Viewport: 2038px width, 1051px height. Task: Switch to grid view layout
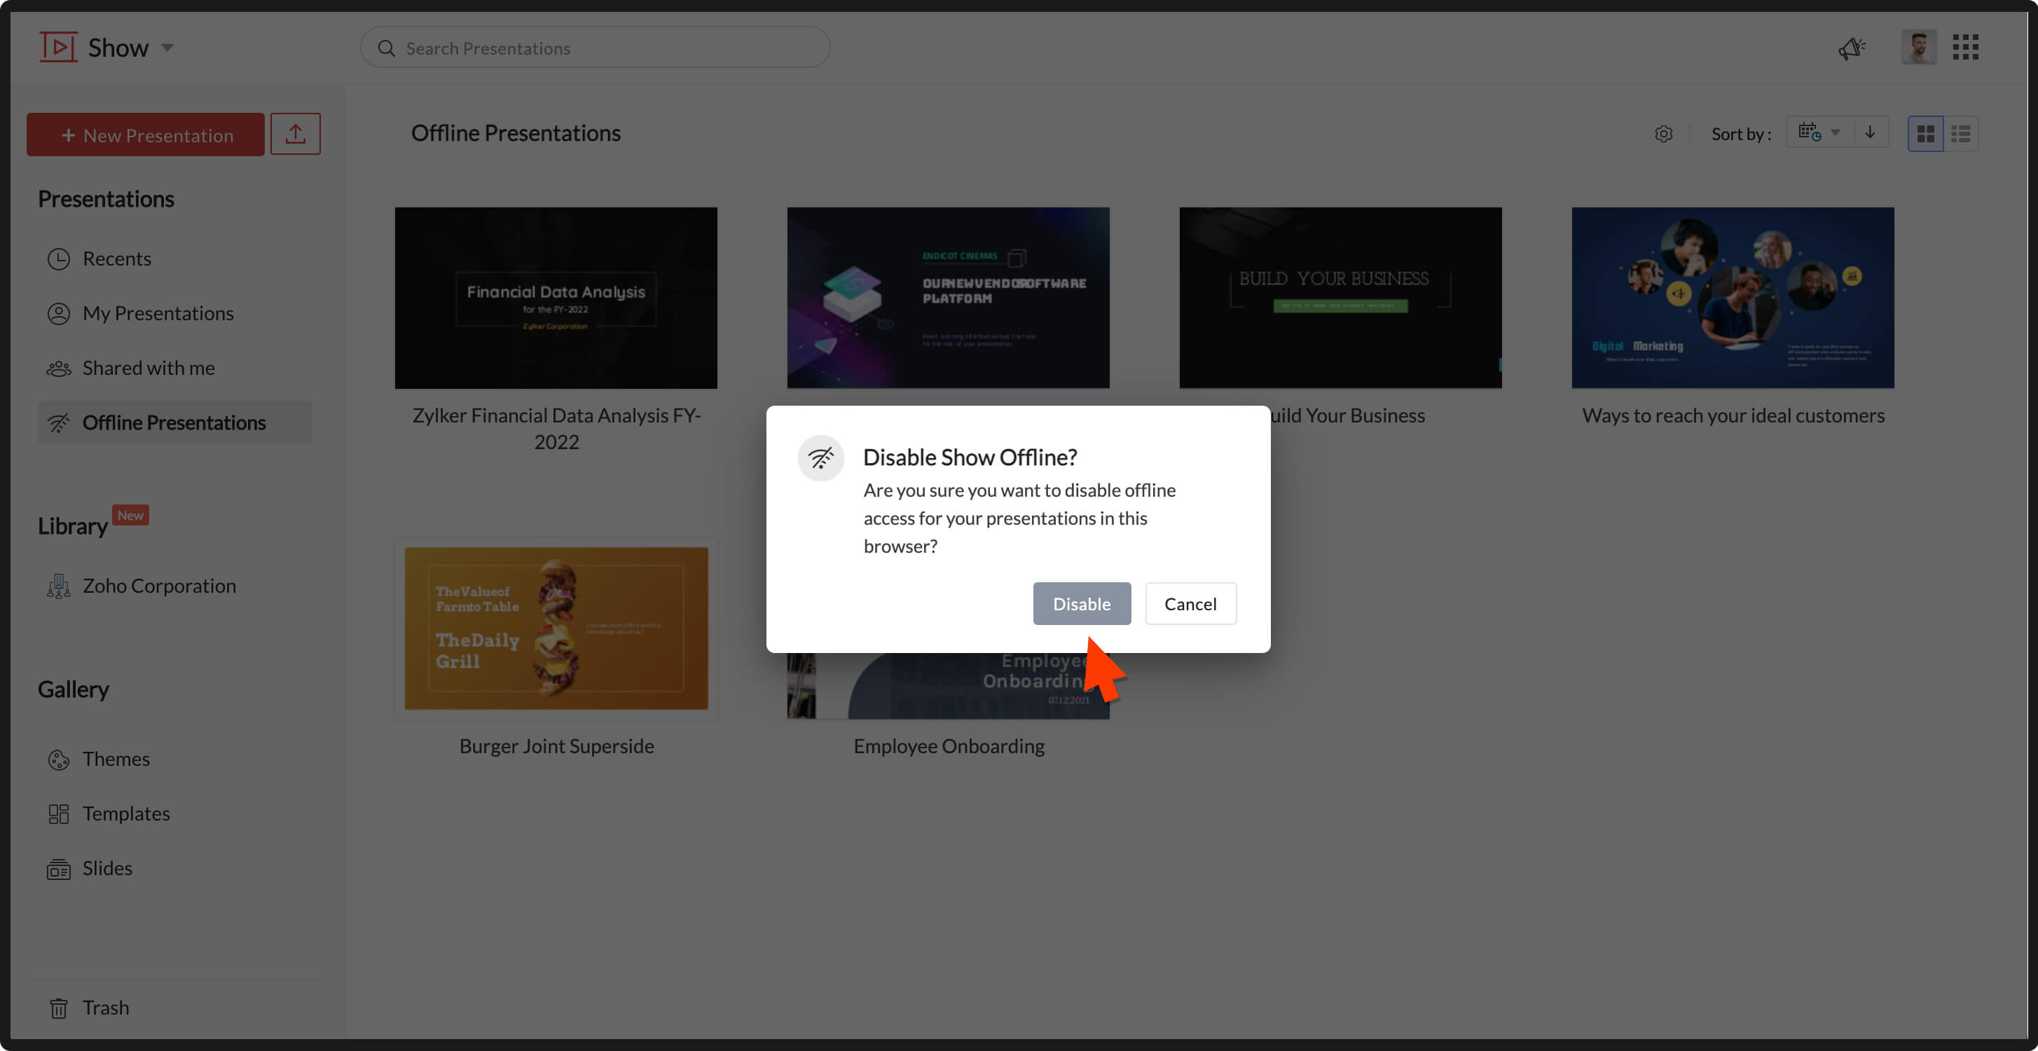[x=1925, y=134]
